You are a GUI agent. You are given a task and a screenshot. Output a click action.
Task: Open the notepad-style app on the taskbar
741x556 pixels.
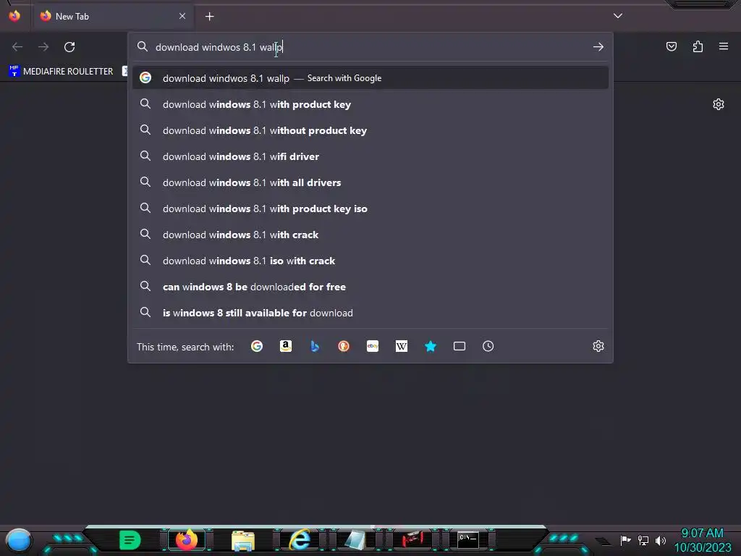tap(355, 540)
